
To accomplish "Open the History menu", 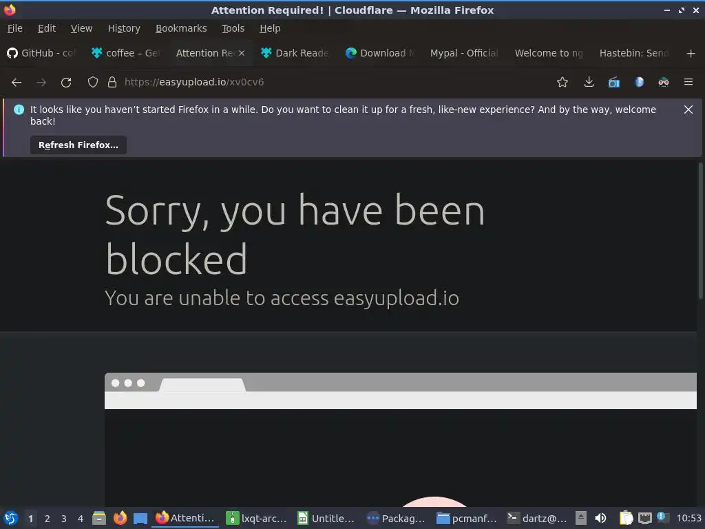I will (124, 28).
